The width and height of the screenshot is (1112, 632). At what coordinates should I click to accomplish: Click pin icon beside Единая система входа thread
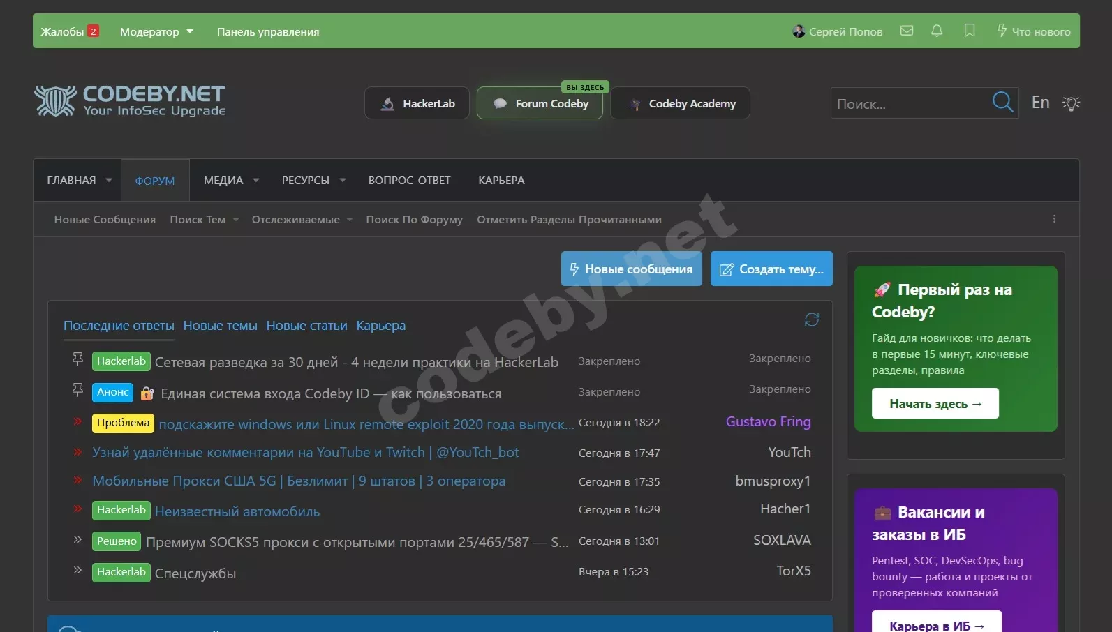(x=77, y=389)
